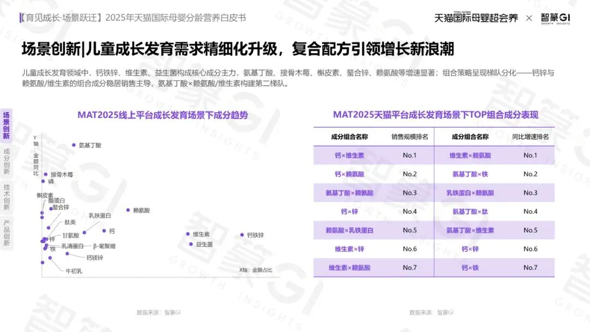The width and height of the screenshot is (590, 332).
Task: Click the Y轴 金额同比 axis label
Action: 36,155
